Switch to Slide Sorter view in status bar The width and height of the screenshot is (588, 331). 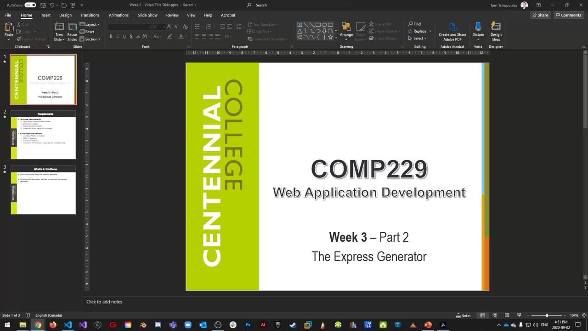[x=495, y=315]
